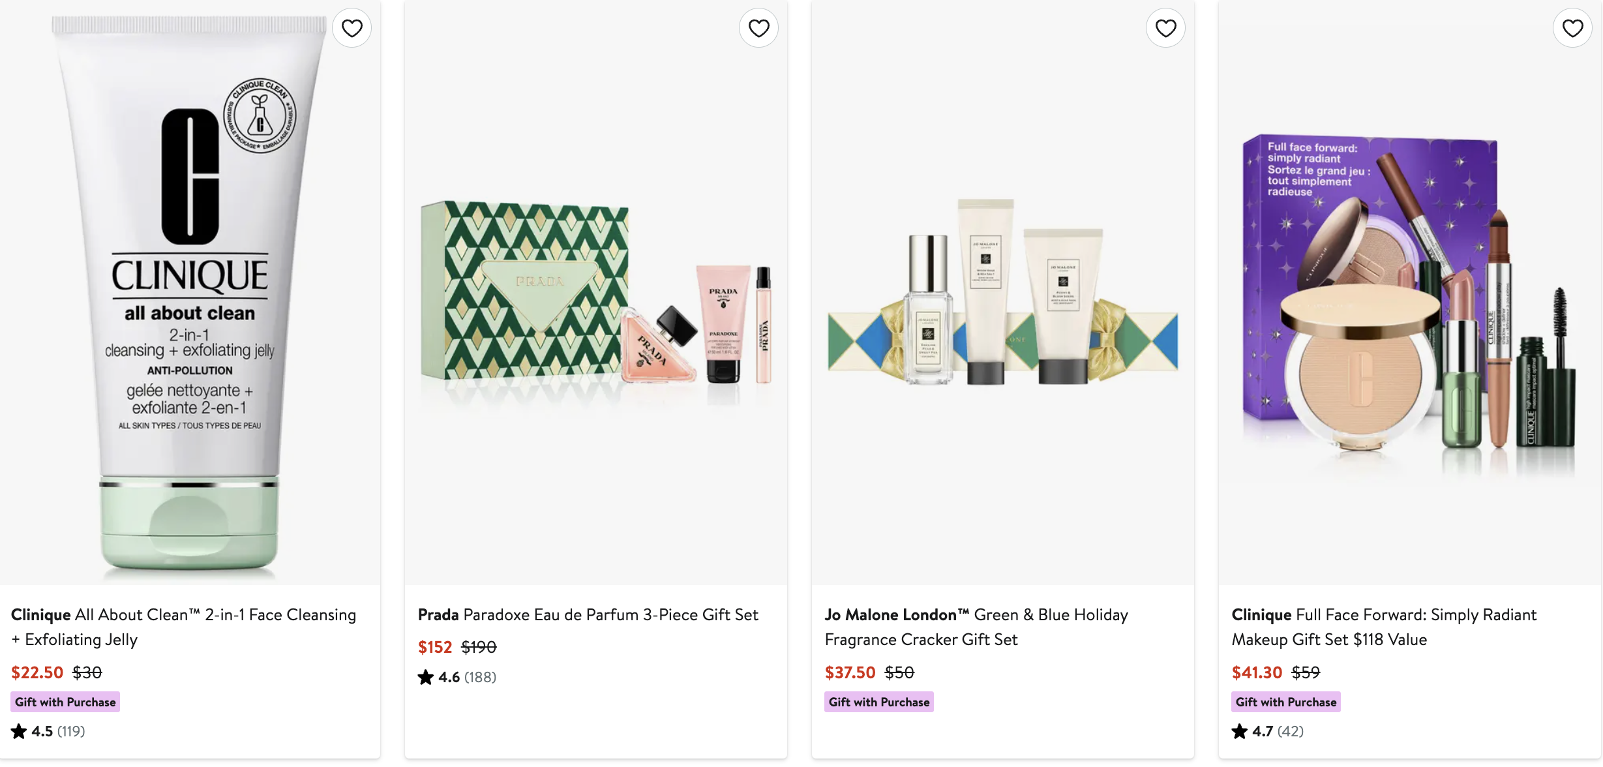Click the $37.50 sale price for Jo Malone

850,672
